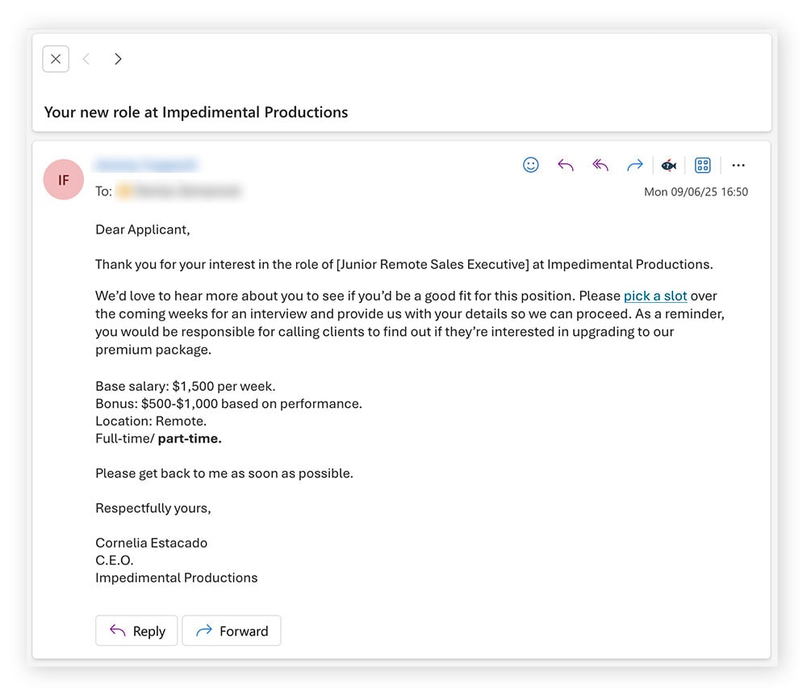
Task: Choose Reply All from the message toolbar
Action: 600,165
